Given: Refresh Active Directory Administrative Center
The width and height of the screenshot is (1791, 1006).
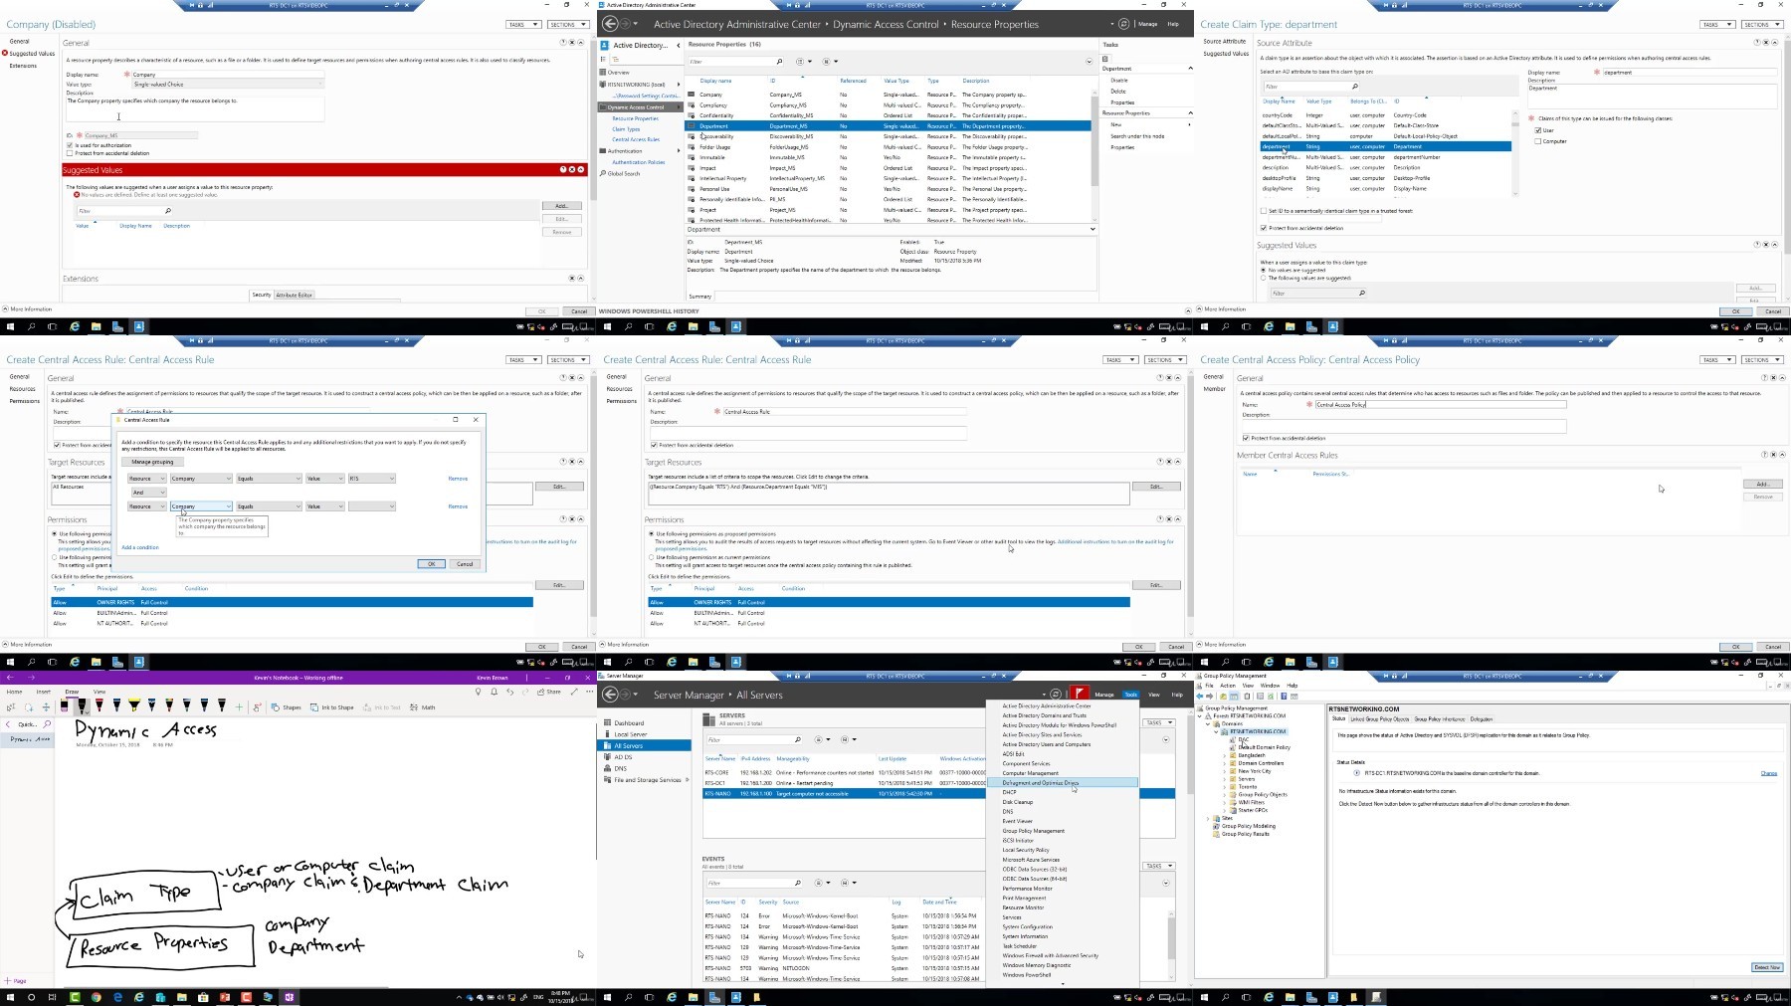Looking at the screenshot, I should (1123, 24).
